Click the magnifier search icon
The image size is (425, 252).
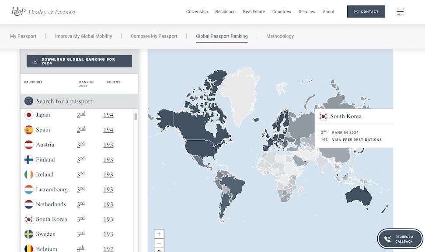coord(29,101)
